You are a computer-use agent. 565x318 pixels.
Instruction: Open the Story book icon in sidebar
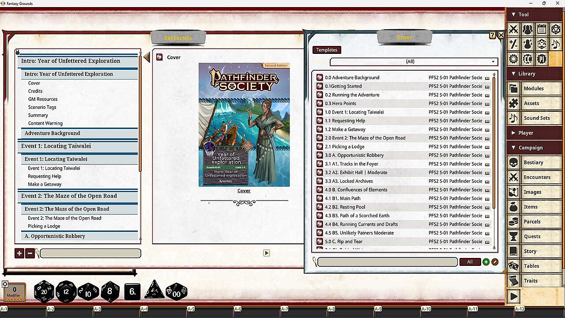[513, 251]
